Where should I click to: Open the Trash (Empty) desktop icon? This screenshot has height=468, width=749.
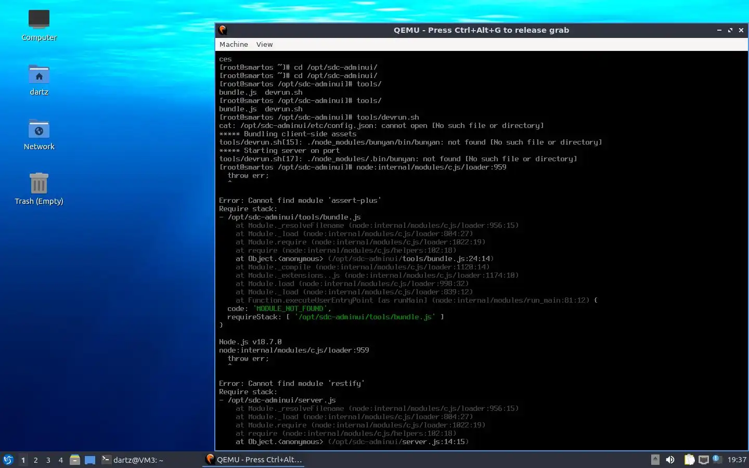[39, 189]
